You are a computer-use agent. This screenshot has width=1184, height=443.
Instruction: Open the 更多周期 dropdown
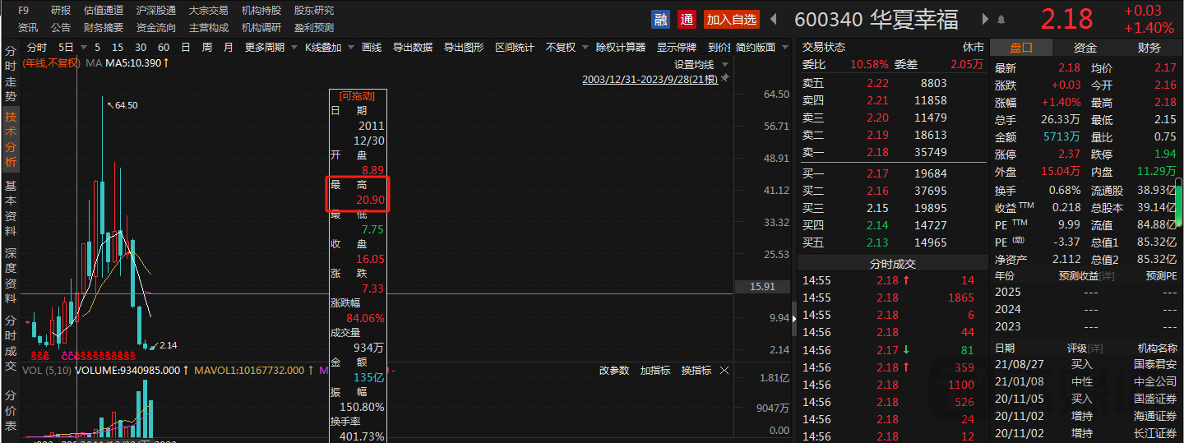coord(271,48)
